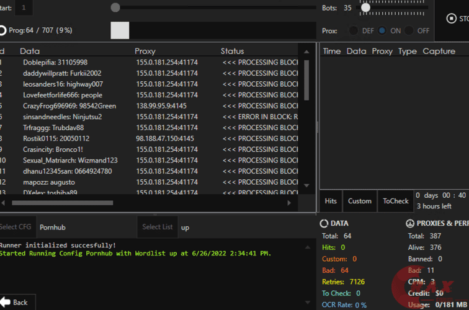The width and height of the screenshot is (469, 310).
Task: Click the right arrow on the horizontal scrollbar
Action: [x=288, y=203]
